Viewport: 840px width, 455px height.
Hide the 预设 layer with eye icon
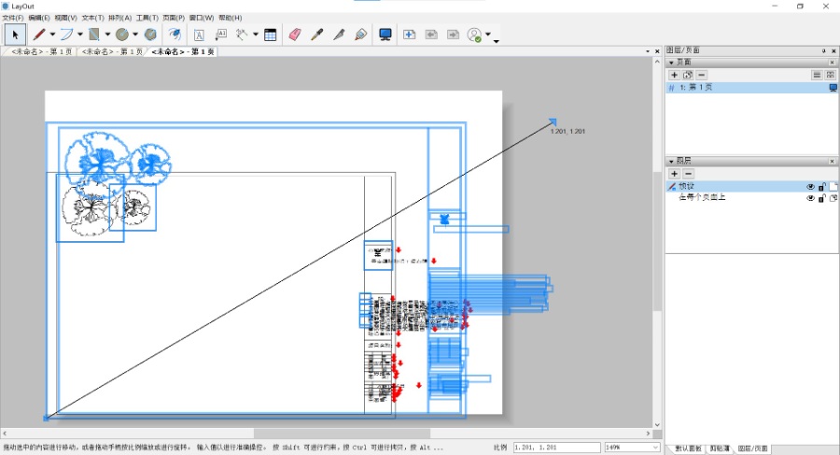tap(810, 187)
